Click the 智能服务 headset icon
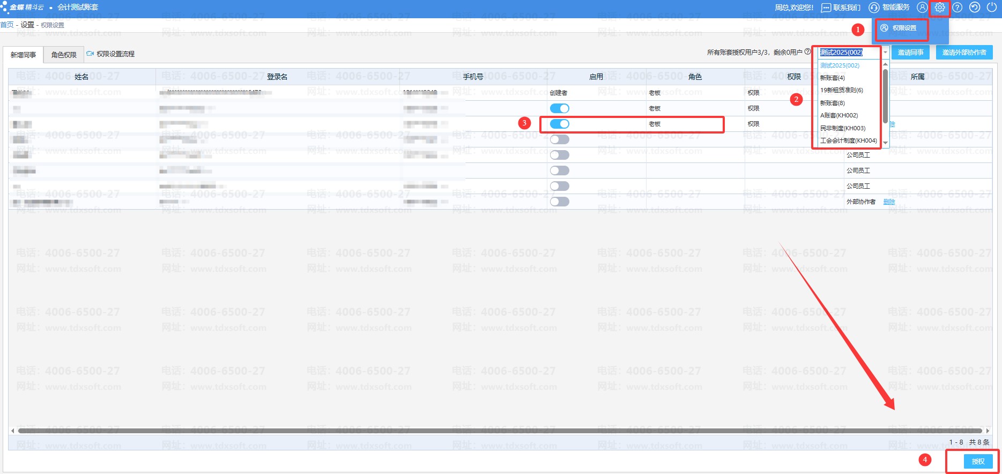 click(874, 8)
